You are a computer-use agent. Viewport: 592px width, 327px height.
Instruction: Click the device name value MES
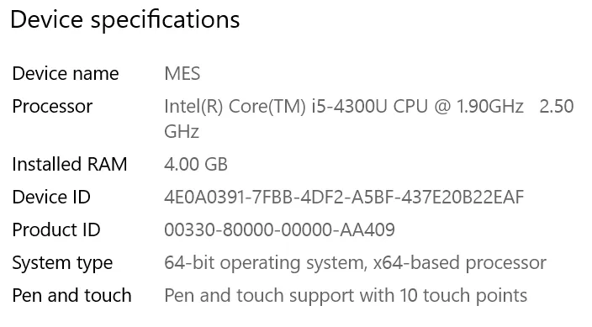[x=182, y=73]
